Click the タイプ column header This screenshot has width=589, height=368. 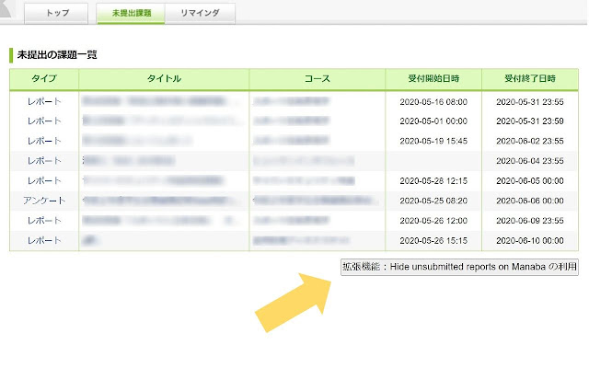point(44,78)
